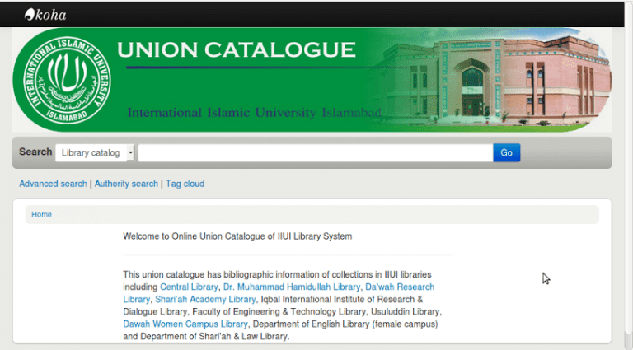
Task: Click the main search text field
Action: (316, 153)
